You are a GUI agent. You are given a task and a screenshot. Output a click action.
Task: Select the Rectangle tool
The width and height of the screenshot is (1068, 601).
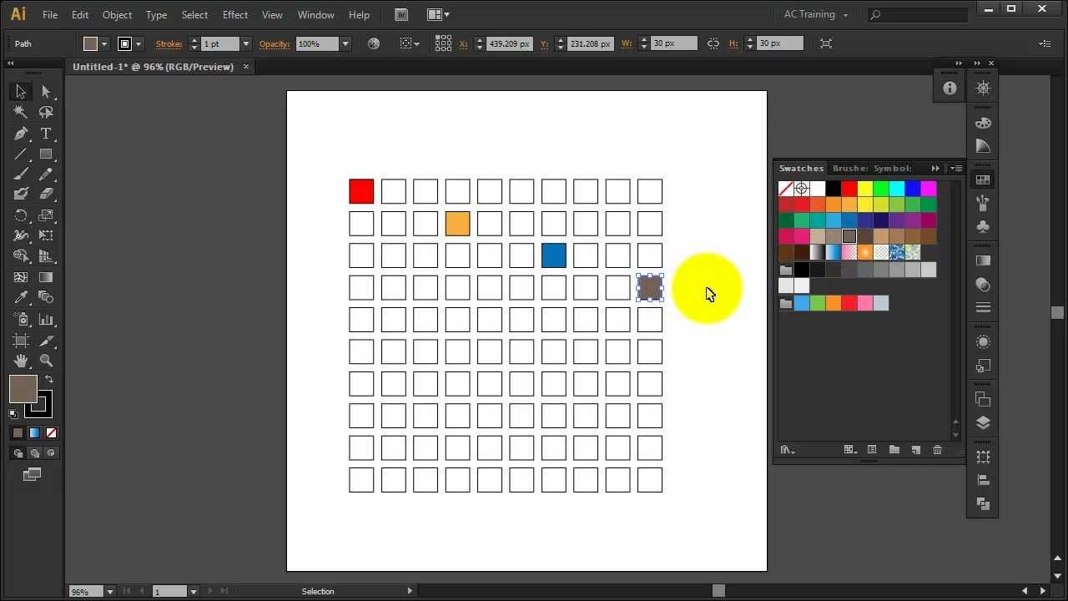[x=46, y=154]
